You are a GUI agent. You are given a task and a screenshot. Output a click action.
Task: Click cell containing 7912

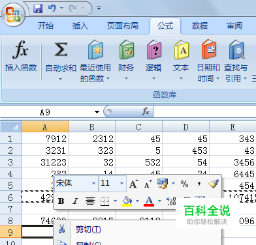tap(45, 139)
